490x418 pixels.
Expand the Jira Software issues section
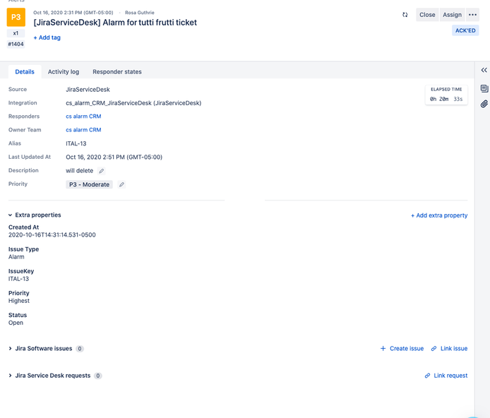[10, 348]
